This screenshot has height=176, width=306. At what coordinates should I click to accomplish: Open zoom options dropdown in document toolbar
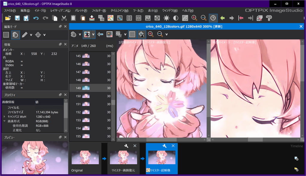tap(166, 34)
